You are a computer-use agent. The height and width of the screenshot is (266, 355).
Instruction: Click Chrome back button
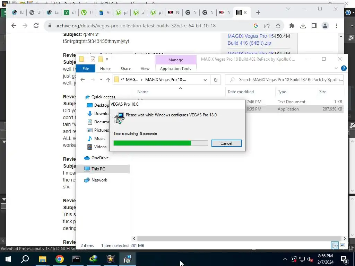click(14, 26)
